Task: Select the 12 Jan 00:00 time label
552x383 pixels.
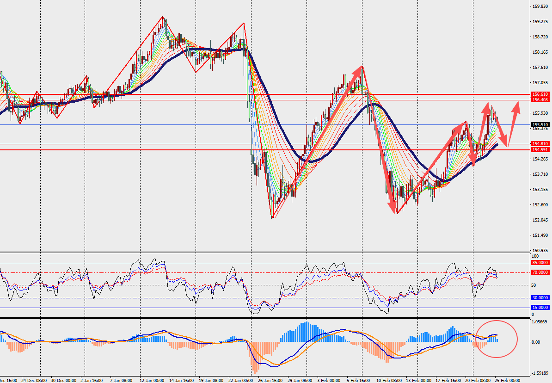Action: [x=152, y=380]
